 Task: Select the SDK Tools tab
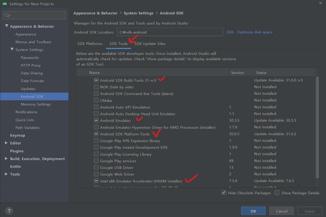(118, 43)
